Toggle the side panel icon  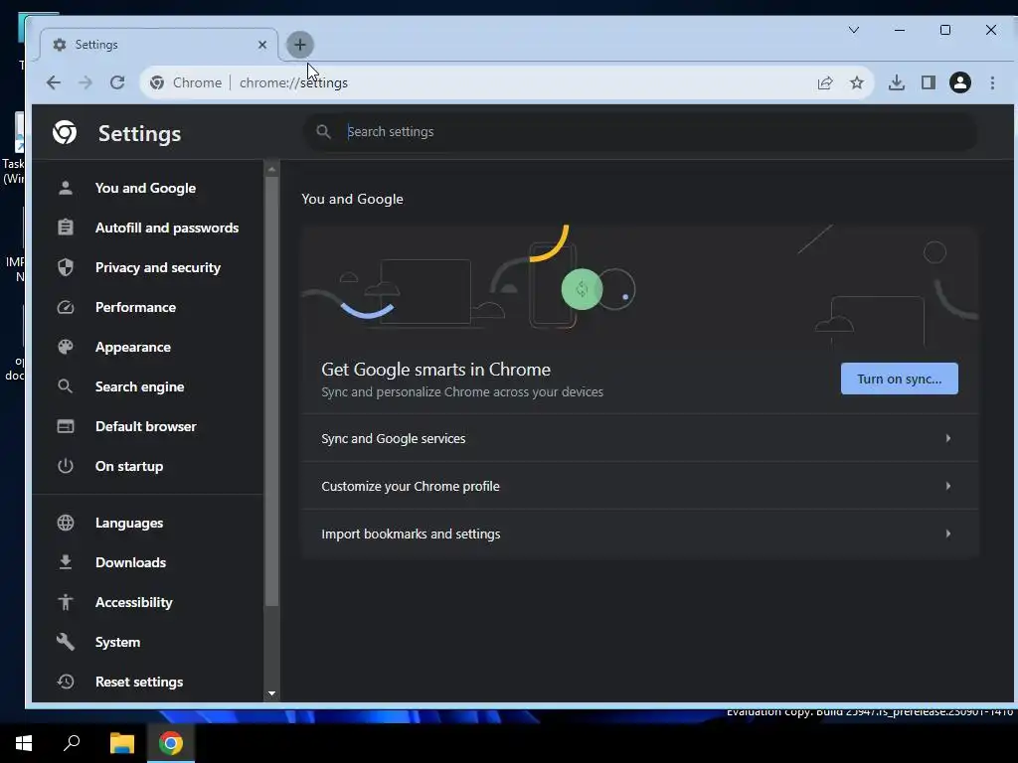(929, 82)
